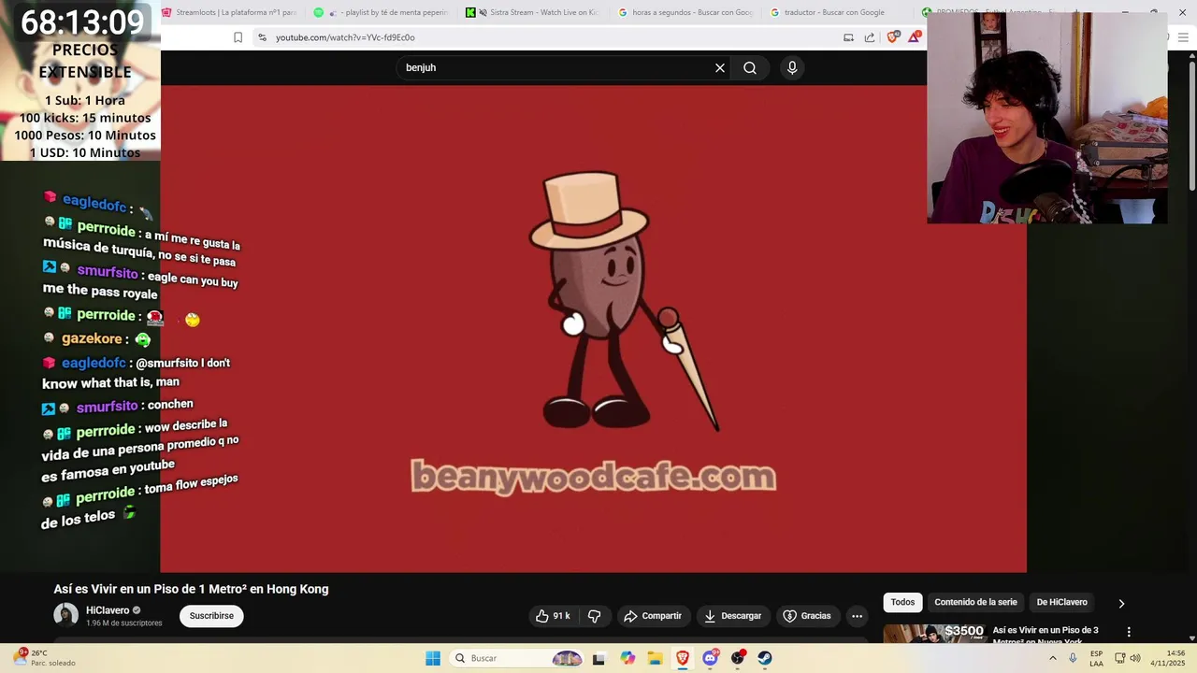Click the cast/screen icon in address bar
Image resolution: width=1197 pixels, height=673 pixels.
coord(848,37)
